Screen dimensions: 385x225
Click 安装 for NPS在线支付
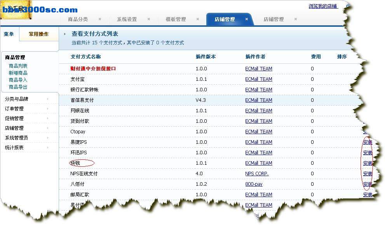coord(368,174)
